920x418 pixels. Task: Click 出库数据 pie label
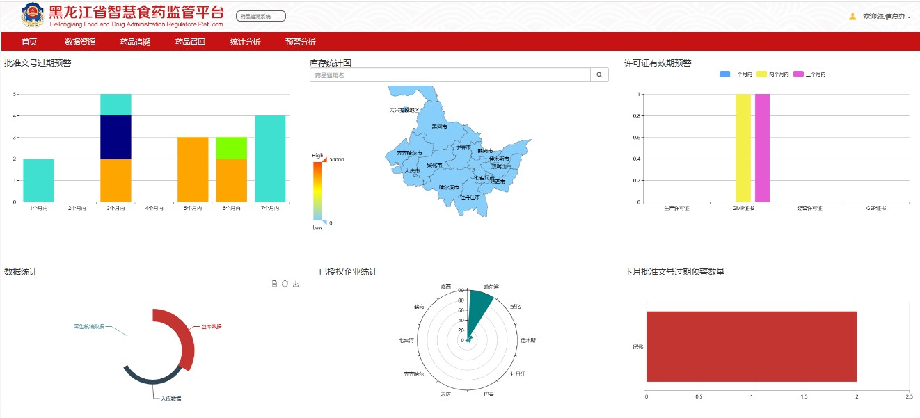tap(212, 326)
